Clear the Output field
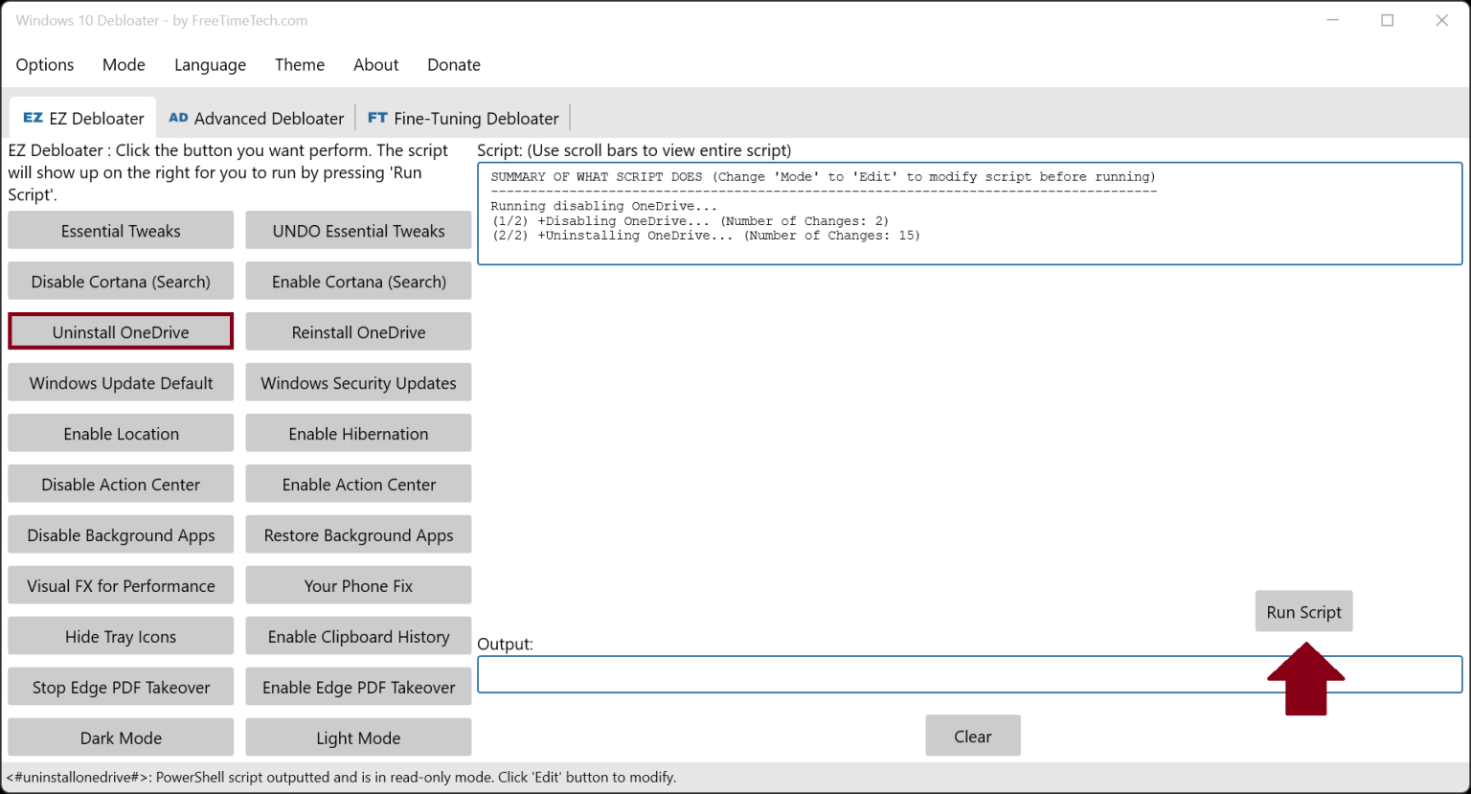 click(x=973, y=736)
